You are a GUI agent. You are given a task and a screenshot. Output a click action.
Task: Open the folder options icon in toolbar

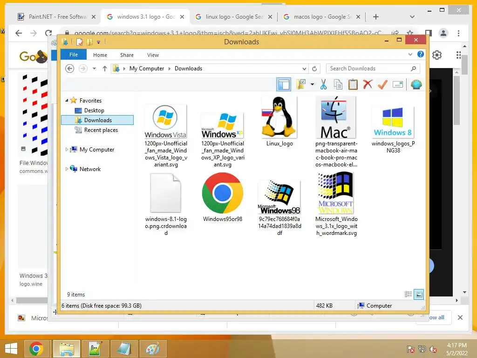[301, 84]
